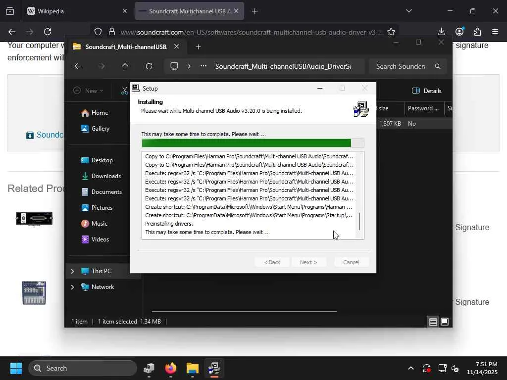507x380 pixels.
Task: Click the Cancel button in Setup
Action: click(x=351, y=262)
